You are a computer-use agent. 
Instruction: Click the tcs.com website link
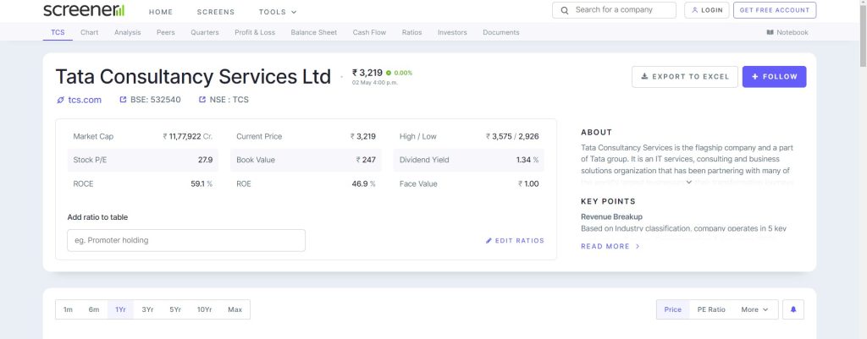(x=79, y=100)
